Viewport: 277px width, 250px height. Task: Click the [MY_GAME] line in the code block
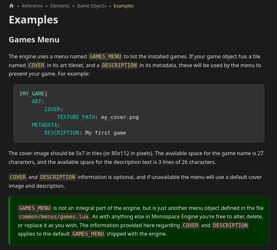pos(33,94)
